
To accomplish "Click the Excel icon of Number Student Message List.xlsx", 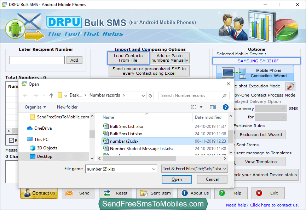I will [105, 148].
